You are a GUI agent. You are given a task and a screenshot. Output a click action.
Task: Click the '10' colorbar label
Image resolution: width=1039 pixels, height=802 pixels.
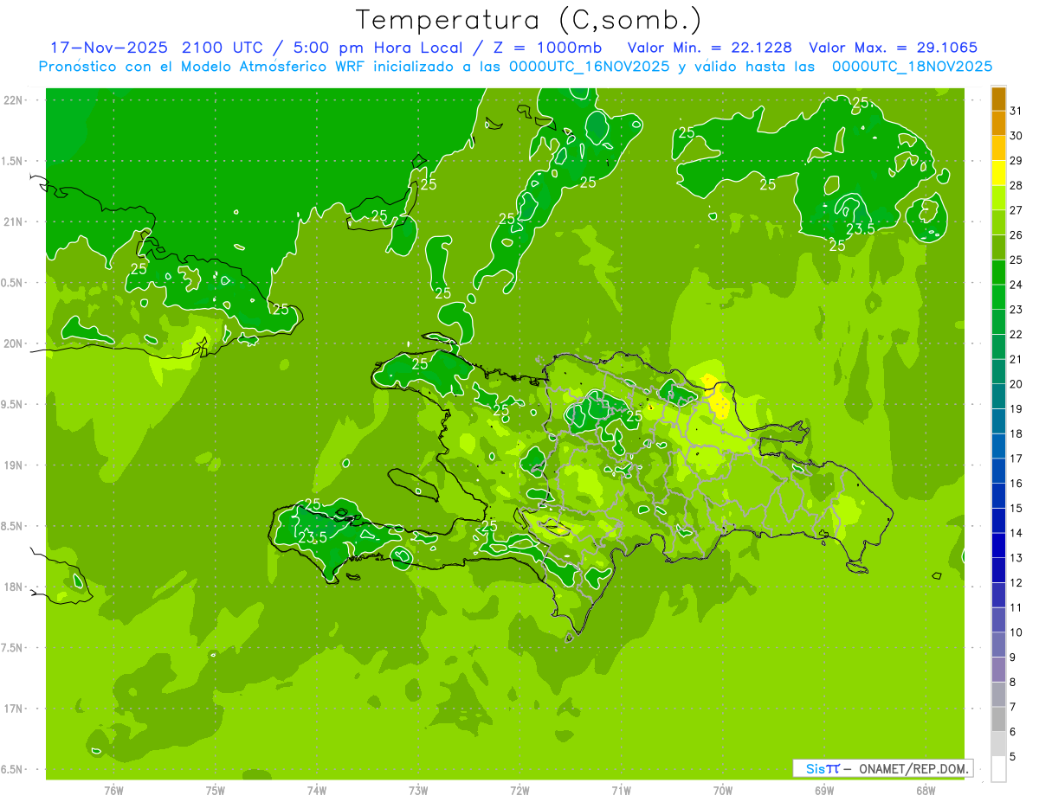(1016, 632)
